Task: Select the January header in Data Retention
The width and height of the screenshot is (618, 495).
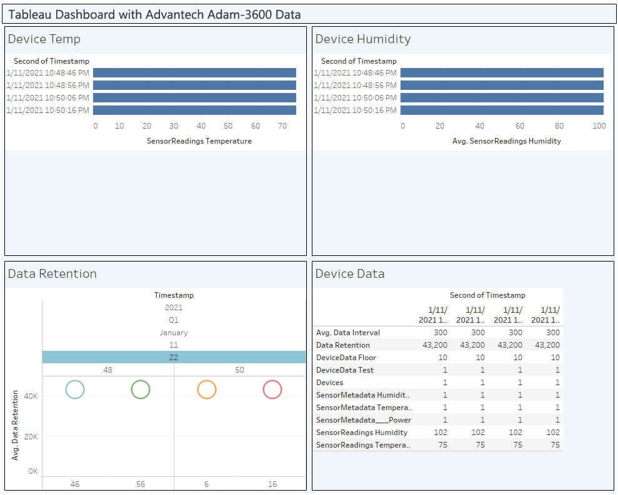Action: (174, 332)
